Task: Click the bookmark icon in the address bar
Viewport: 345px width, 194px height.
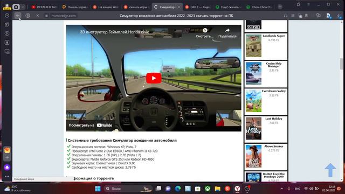Action: point(306,16)
